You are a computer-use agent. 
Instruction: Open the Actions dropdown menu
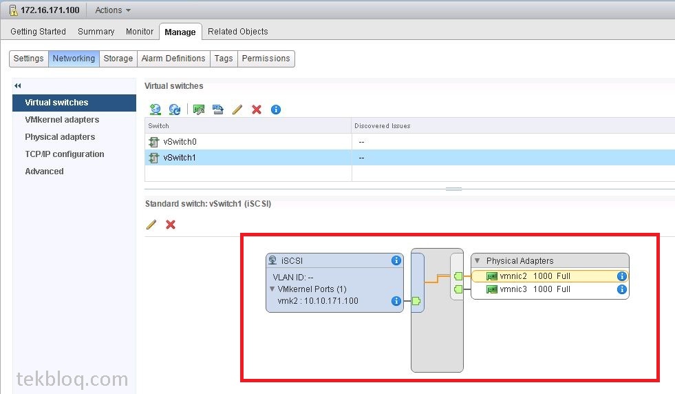point(113,10)
